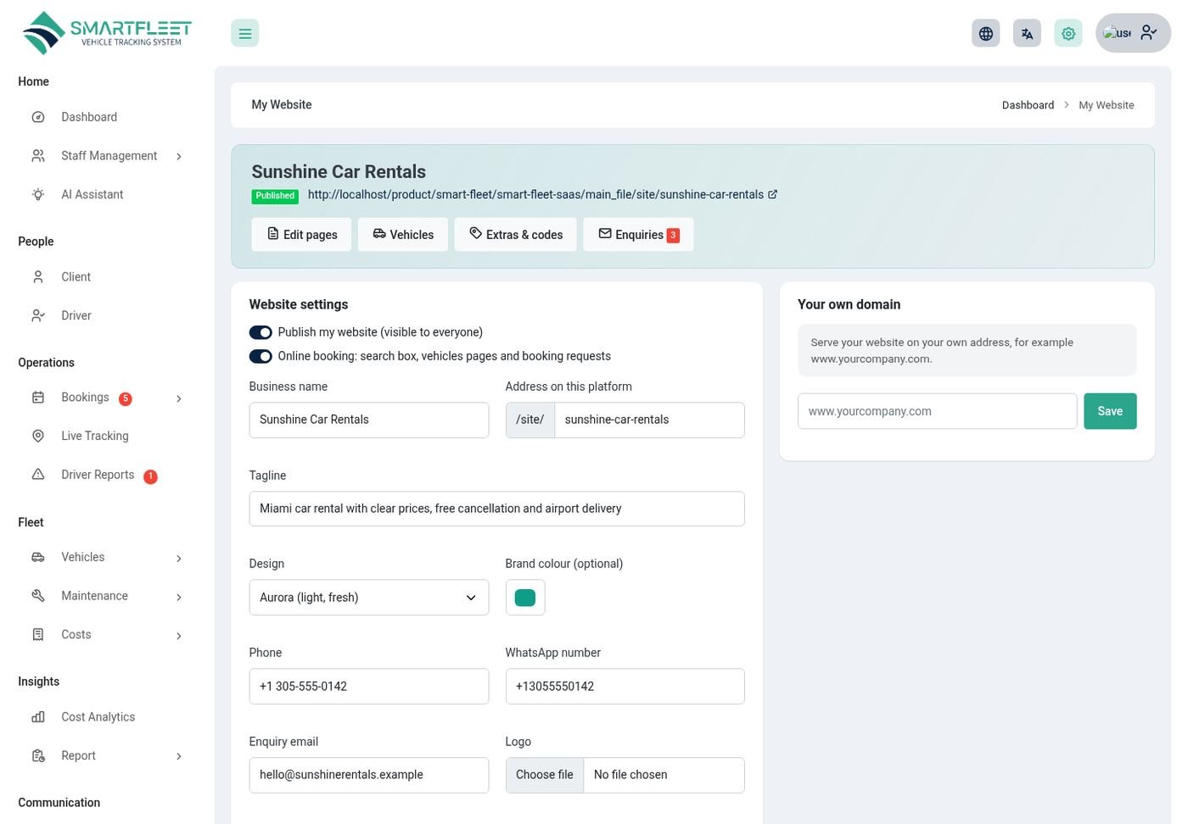Toggle the Online booking switch
This screenshot has width=1188, height=824.
point(261,356)
